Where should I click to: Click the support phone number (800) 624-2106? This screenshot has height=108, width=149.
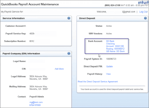coord(112,5)
